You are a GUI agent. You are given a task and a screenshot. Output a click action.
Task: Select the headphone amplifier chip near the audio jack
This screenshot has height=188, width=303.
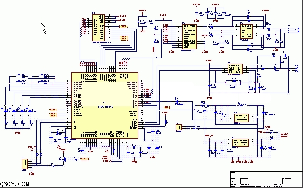(246, 31)
